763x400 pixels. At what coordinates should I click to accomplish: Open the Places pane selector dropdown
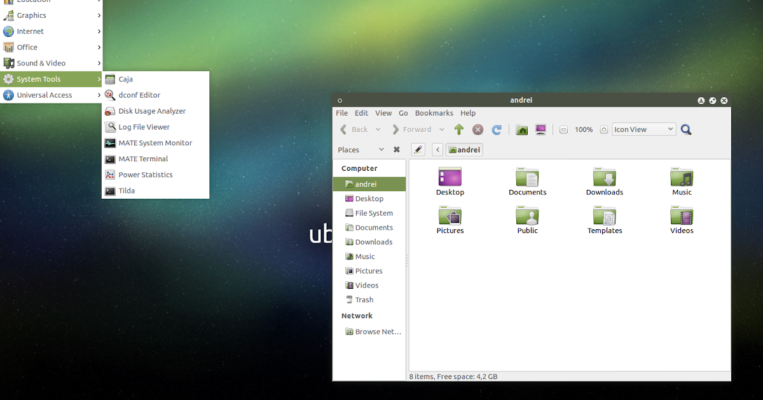(x=381, y=149)
